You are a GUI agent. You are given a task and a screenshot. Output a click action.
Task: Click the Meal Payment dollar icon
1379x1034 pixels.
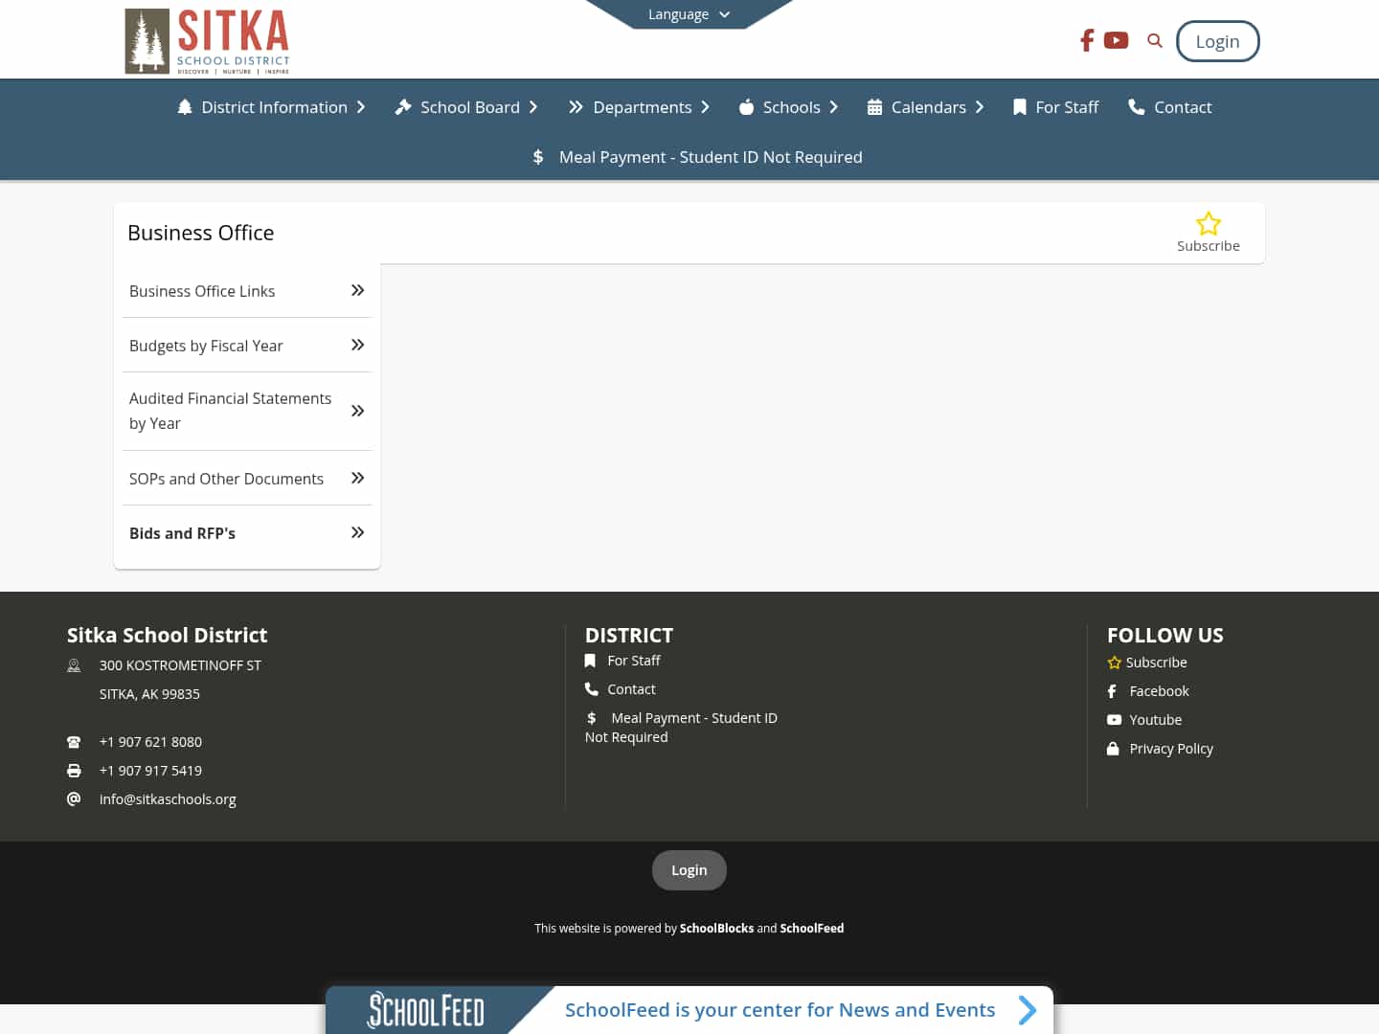tap(538, 157)
